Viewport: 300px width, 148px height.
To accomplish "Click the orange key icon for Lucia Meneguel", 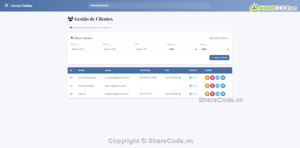I will (x=207, y=77).
